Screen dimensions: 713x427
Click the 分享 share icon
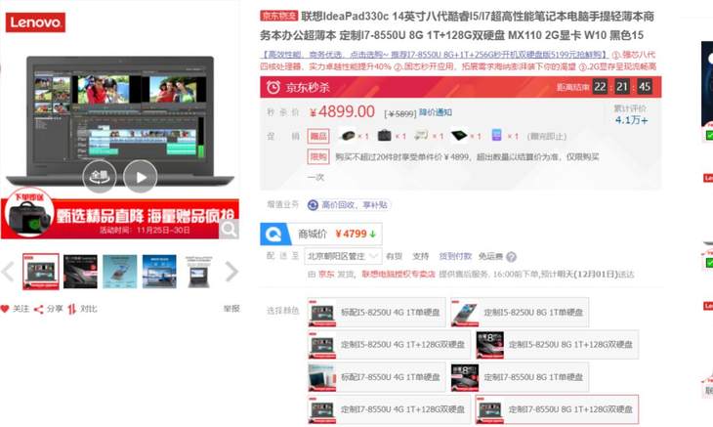coord(39,309)
